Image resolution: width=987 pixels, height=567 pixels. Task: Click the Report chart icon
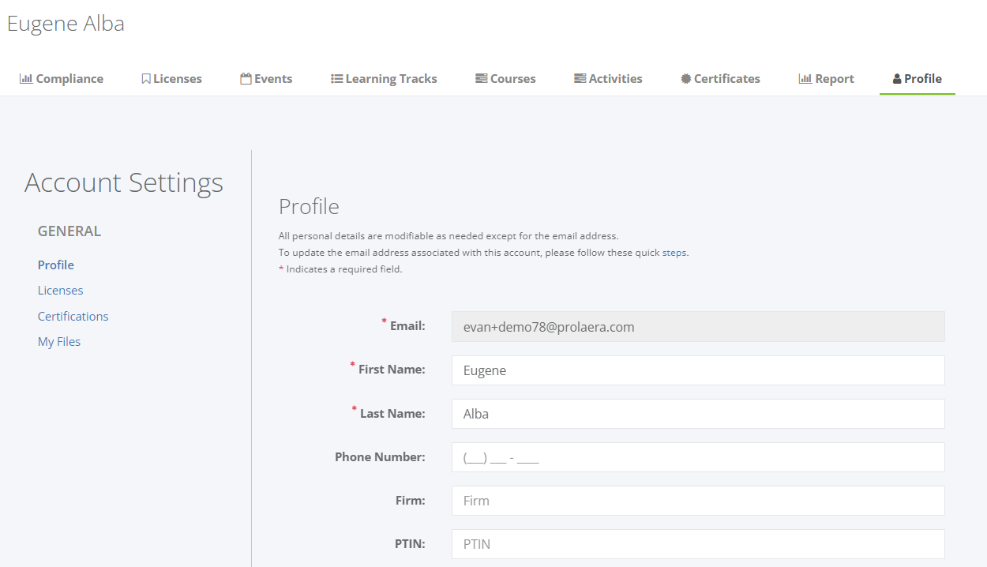(x=805, y=79)
